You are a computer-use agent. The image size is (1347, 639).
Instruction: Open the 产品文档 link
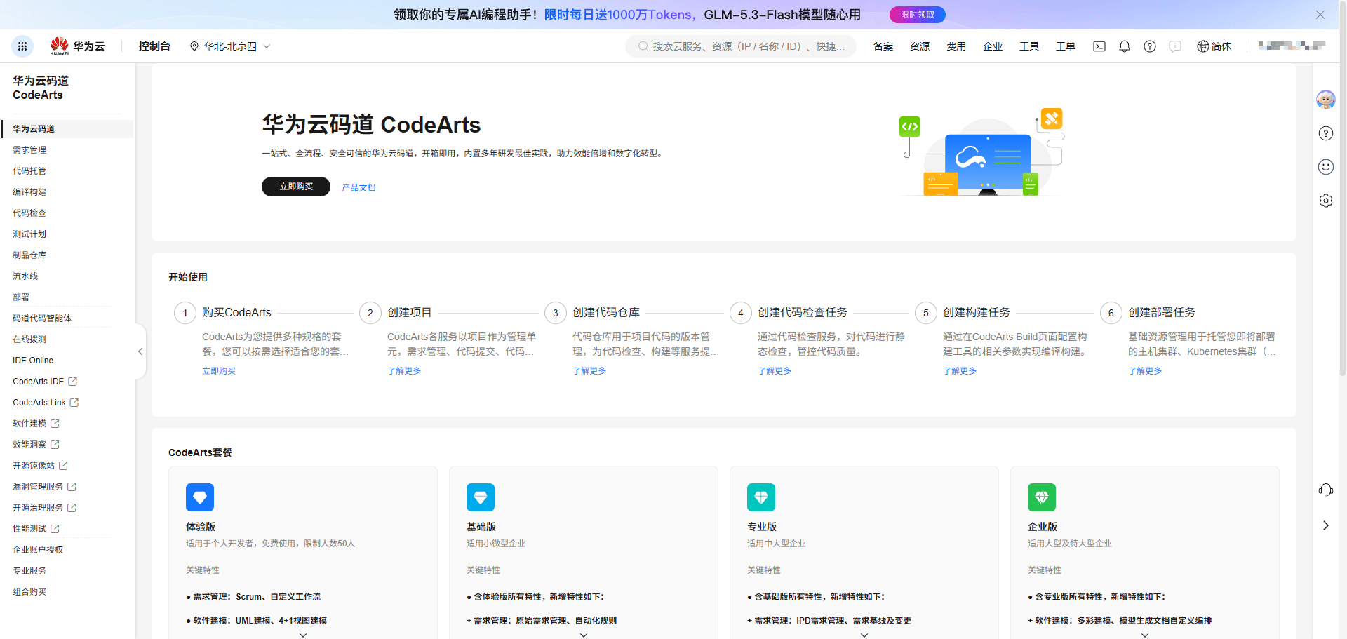pyautogui.click(x=358, y=187)
